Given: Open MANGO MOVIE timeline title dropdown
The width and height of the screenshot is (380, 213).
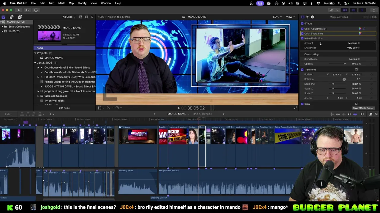Looking at the screenshot, I should pos(178,114).
